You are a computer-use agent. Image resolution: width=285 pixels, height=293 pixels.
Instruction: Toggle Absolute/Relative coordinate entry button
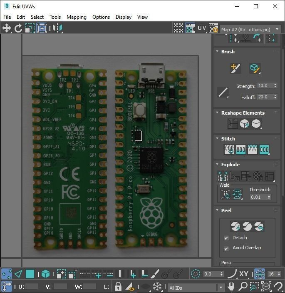[7, 286]
